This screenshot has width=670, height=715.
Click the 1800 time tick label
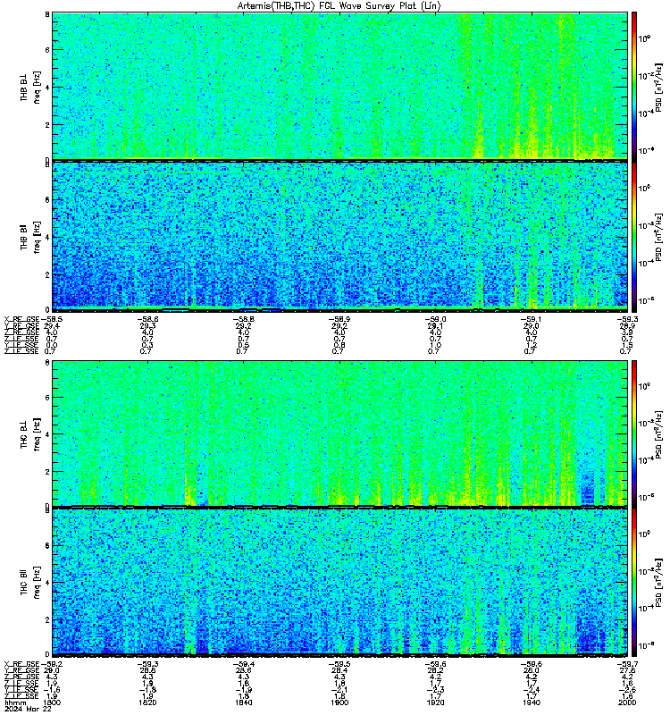point(51,702)
